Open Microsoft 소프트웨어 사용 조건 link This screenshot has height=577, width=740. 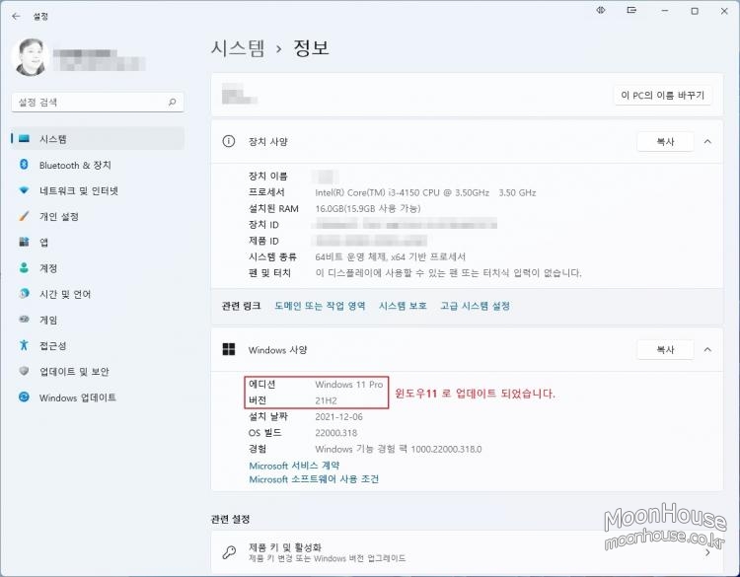314,479
